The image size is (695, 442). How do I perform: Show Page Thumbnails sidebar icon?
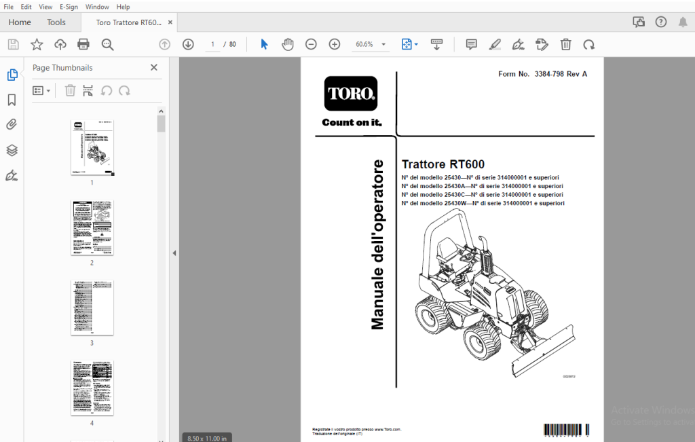[12, 75]
